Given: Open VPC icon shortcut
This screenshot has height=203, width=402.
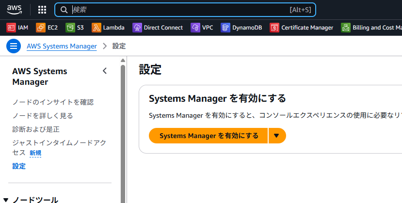Looking at the screenshot, I should pos(195,28).
